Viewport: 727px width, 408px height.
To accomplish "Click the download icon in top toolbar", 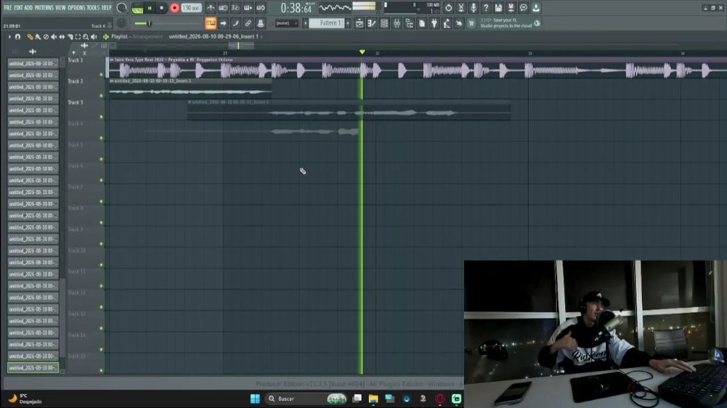I will point(536,8).
